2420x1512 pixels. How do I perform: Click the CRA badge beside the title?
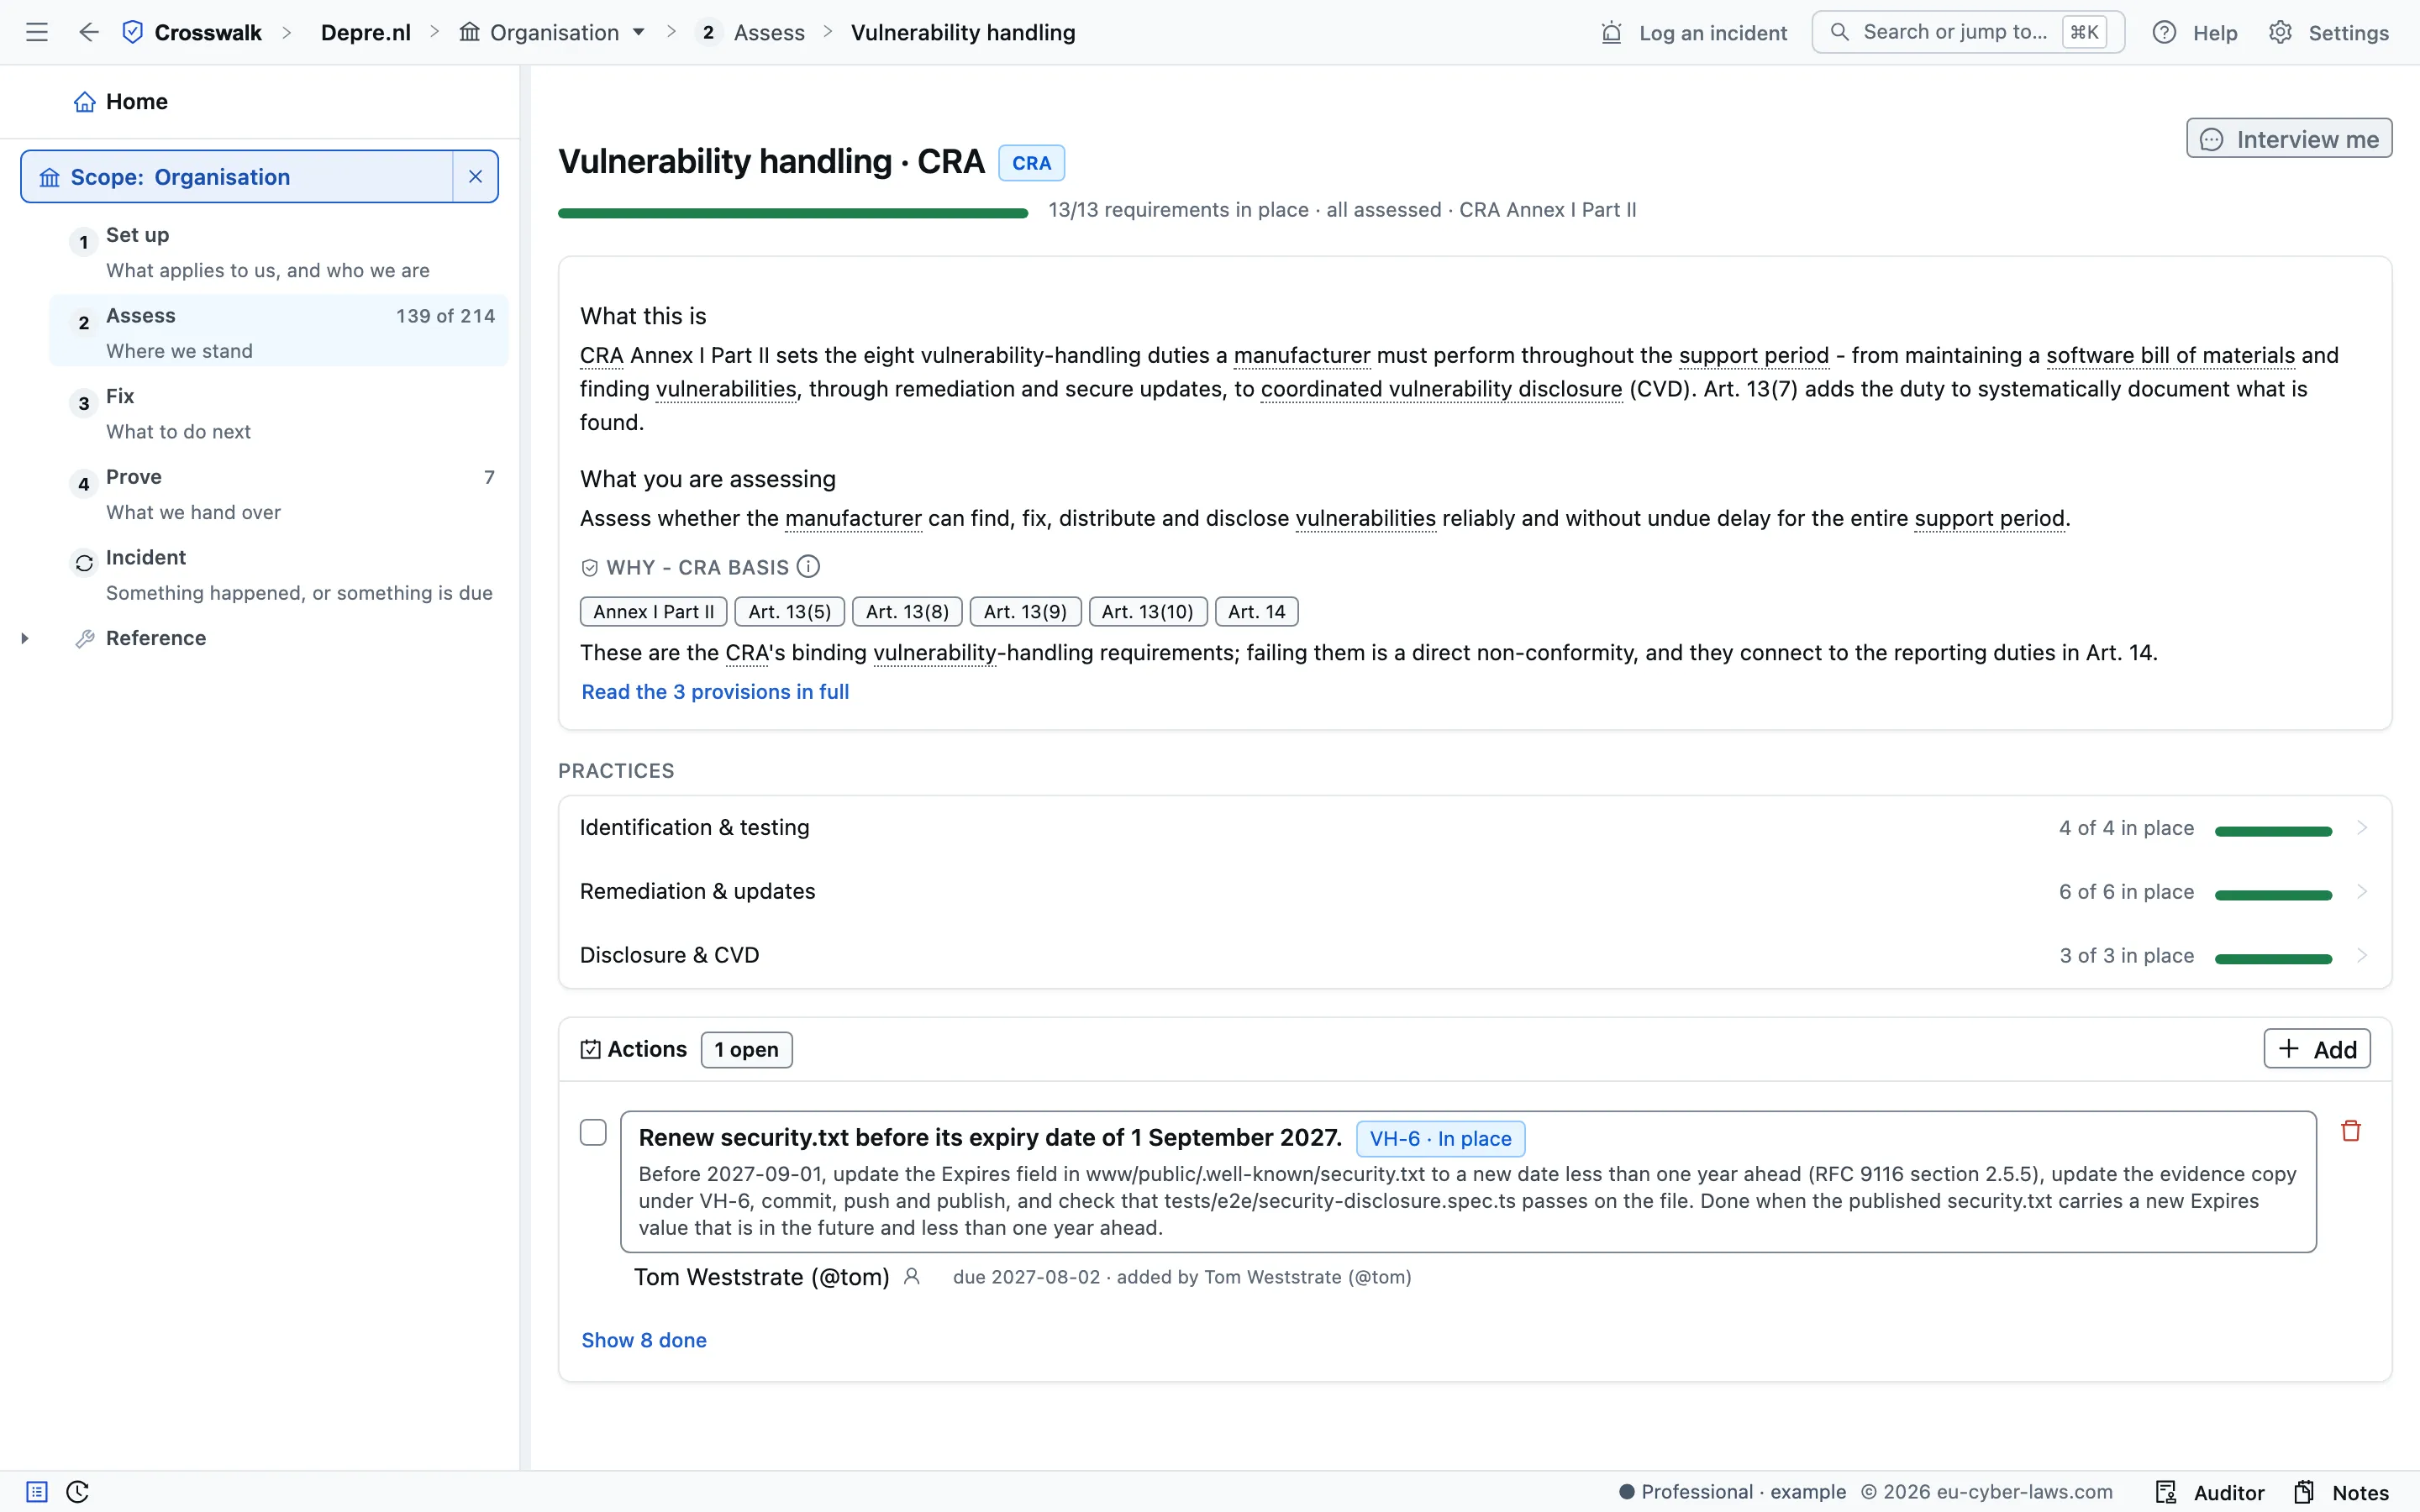[x=1031, y=163]
